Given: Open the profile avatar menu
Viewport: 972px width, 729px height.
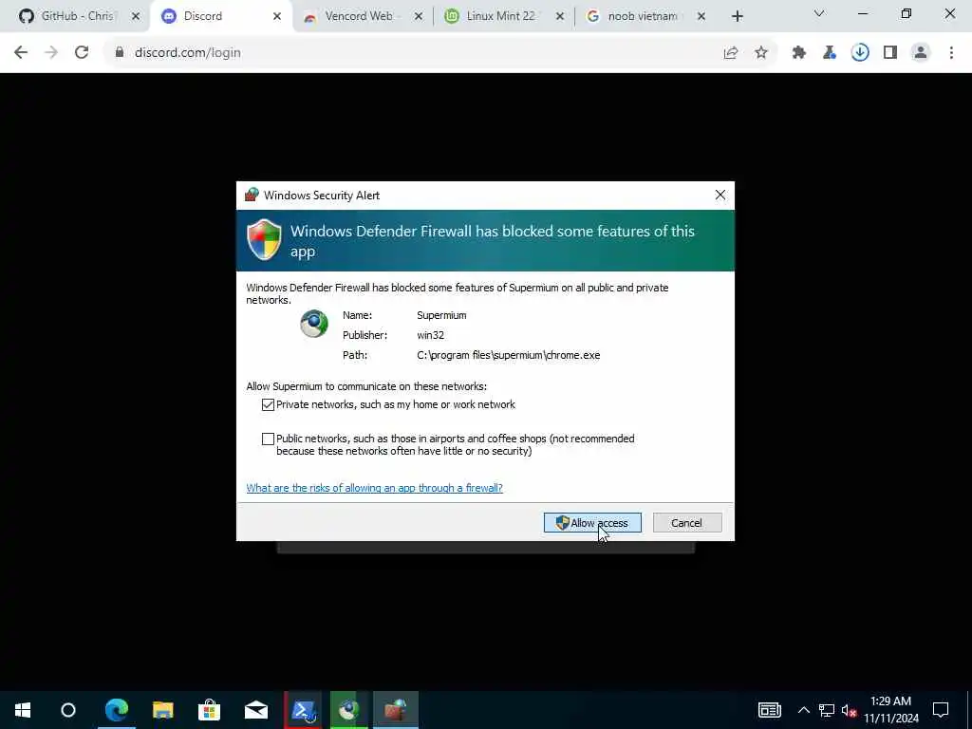Looking at the screenshot, I should point(921,53).
